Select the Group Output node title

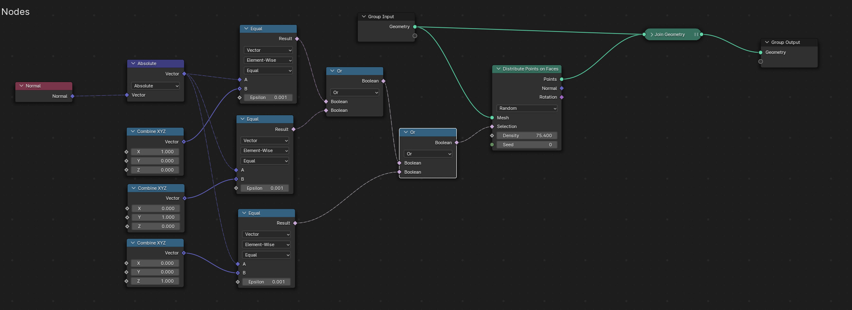click(786, 42)
